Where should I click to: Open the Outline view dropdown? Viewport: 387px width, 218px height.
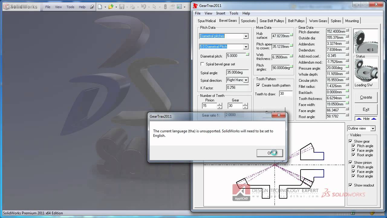(373, 128)
